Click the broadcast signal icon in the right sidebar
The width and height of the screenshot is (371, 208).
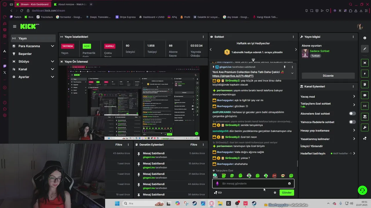(365, 106)
